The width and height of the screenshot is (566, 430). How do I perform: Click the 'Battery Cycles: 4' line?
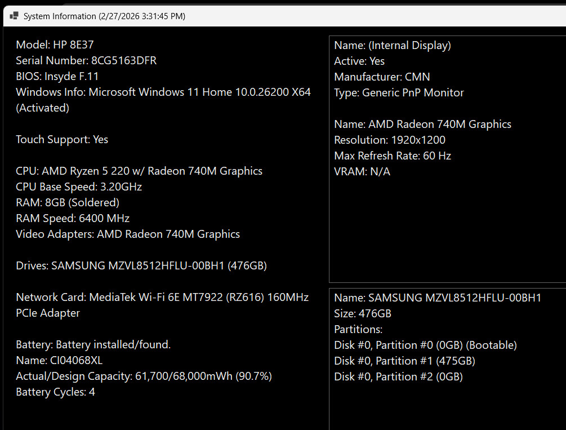[x=56, y=392]
